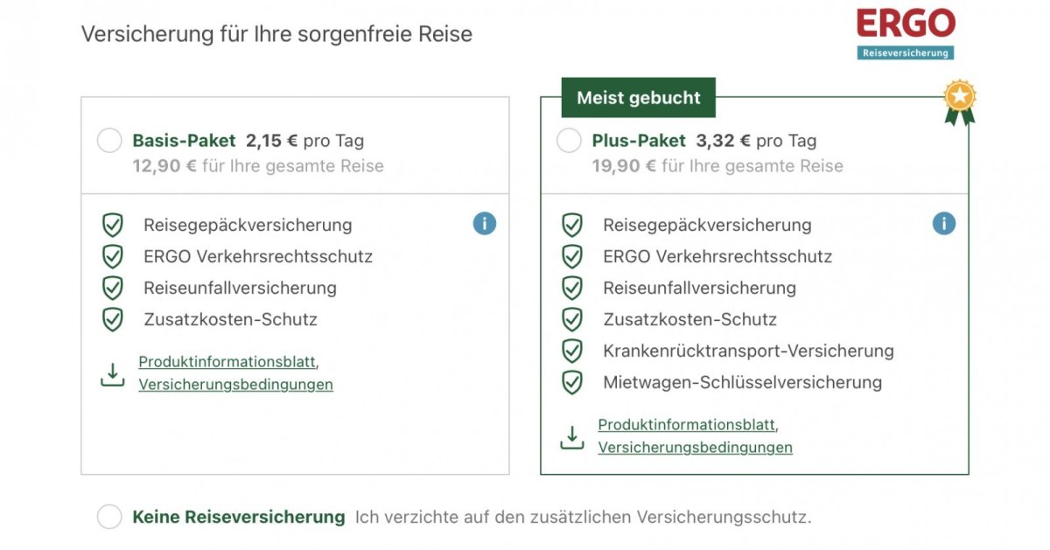Click download icon in Plus-Paket box
Viewport: 1050px width, 550px height.
pyautogui.click(x=572, y=437)
